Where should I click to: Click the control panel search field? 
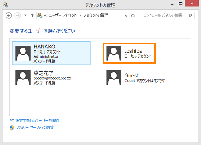coord(168,15)
